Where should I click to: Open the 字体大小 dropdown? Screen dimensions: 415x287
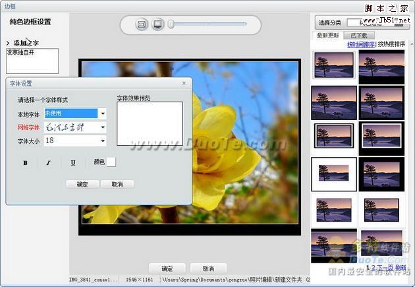click(103, 141)
